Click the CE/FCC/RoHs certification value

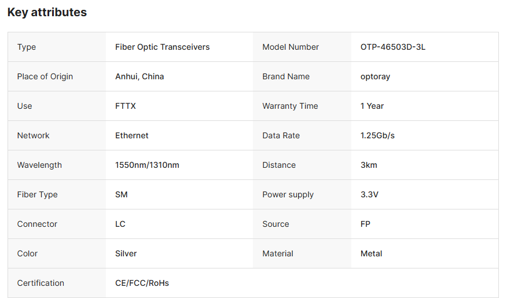[142, 283]
